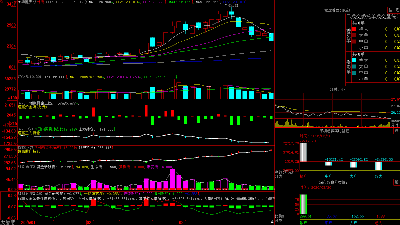Click the 主力持仓: -171.538 value
The image size is (400, 225).
(x=97, y=129)
